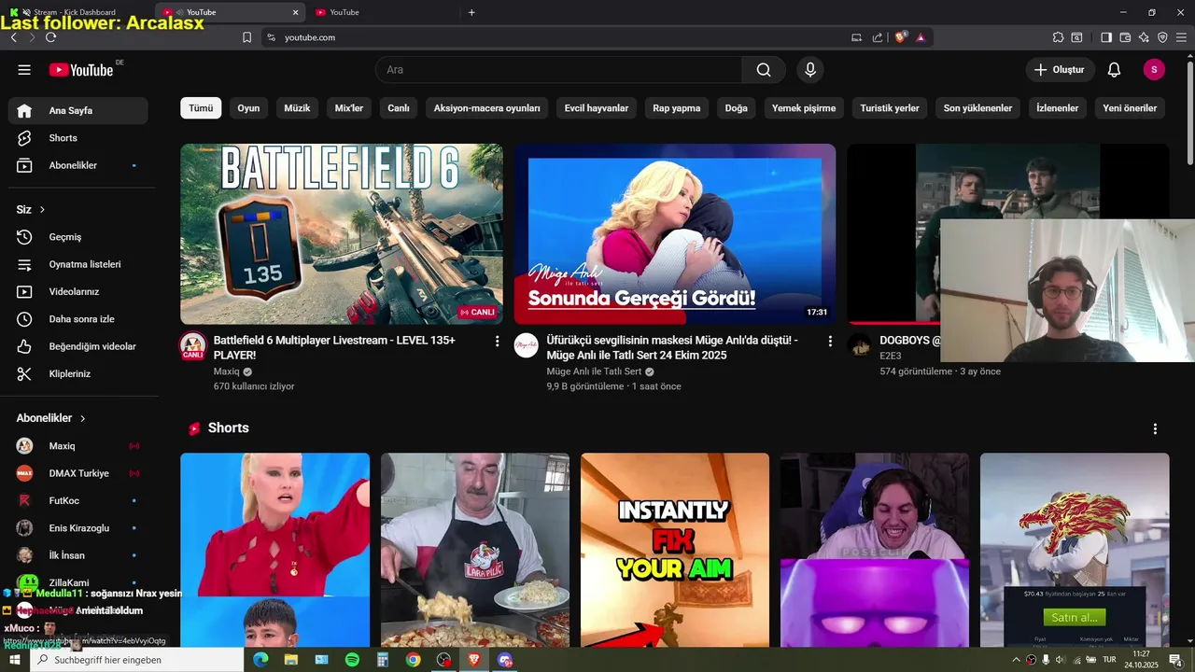
Task: Select the Canlı filter chip
Action: [399, 108]
